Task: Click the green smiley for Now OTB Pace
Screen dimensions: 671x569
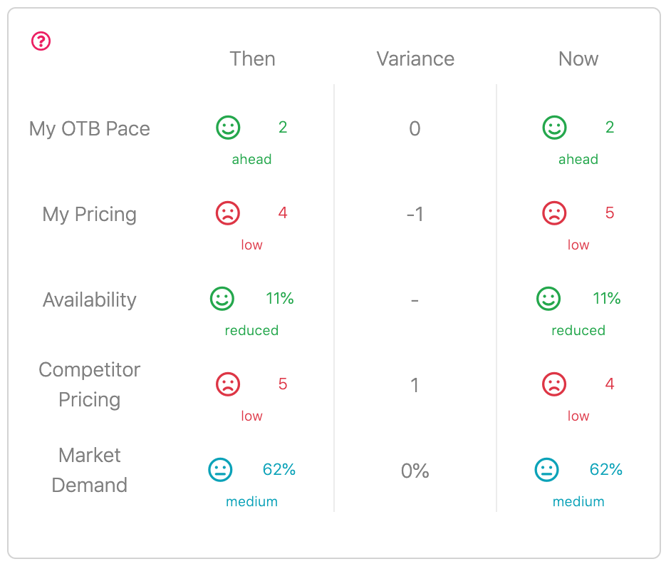Action: point(555,128)
